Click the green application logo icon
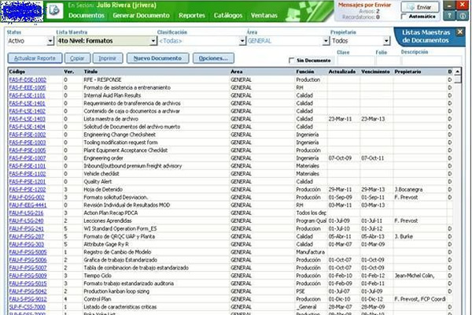 [55, 10]
